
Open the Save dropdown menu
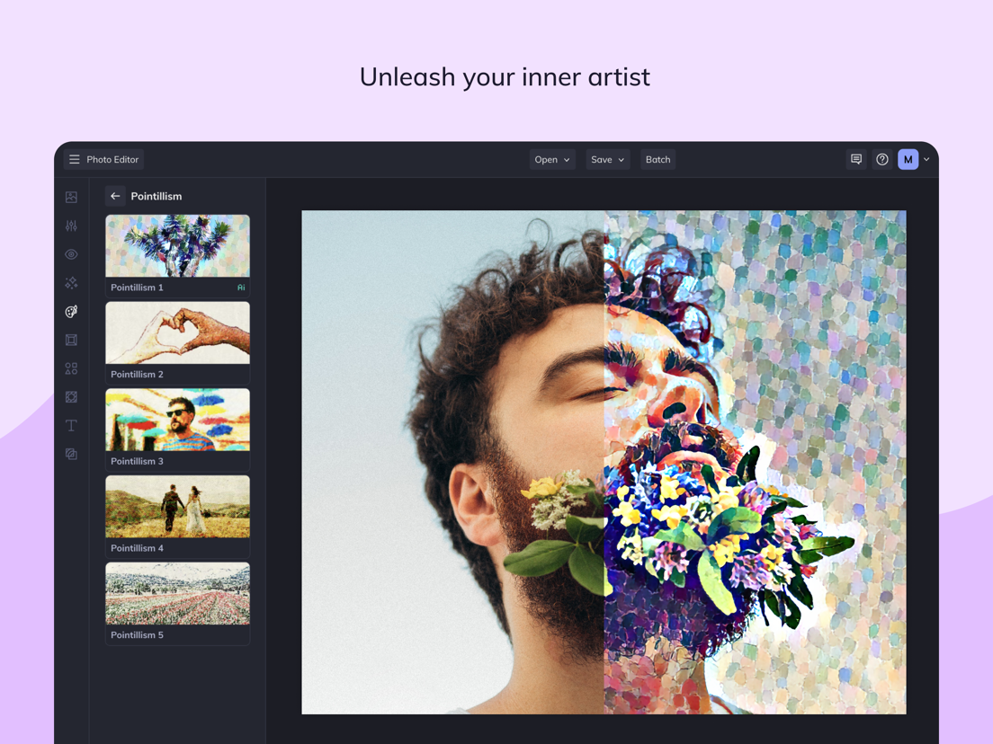click(x=607, y=159)
